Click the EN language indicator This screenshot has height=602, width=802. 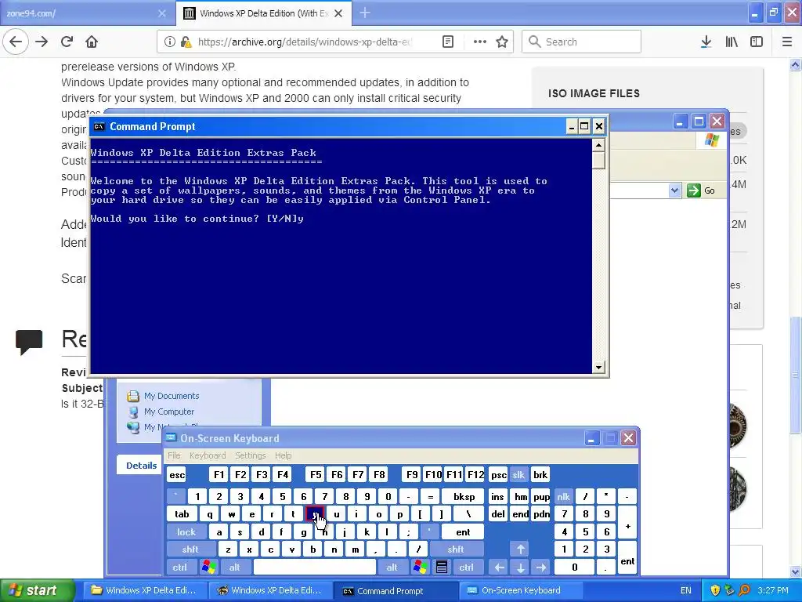[686, 591]
